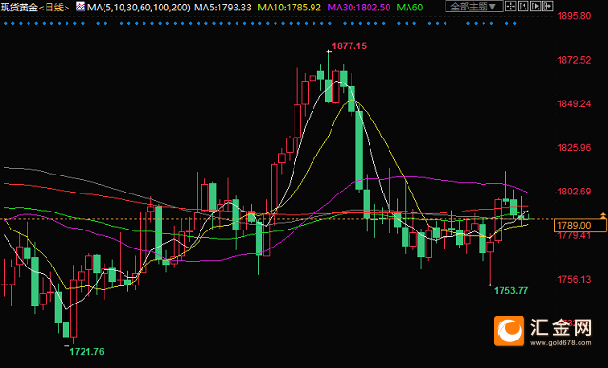
Task: Click the 1756.13 axis price
Action: (574, 279)
